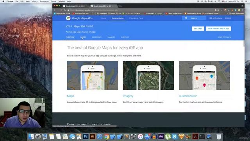Open the Bookmarks menu in menu bar
Viewport: 250px width, 141px height.
[44, 1]
